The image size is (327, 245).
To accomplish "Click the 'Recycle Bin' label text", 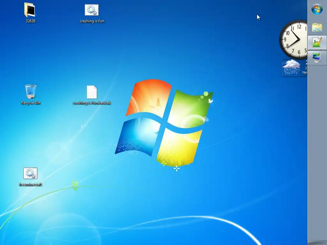I will 31,103.
